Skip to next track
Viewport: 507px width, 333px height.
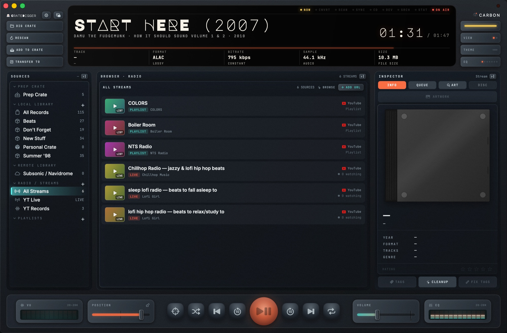311,311
